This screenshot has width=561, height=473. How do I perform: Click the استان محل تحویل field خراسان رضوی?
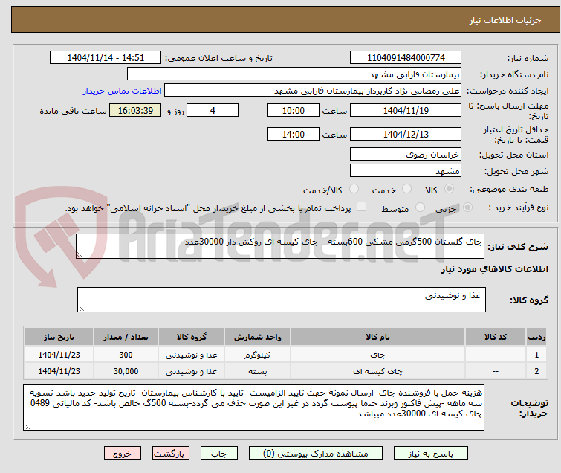(406, 155)
